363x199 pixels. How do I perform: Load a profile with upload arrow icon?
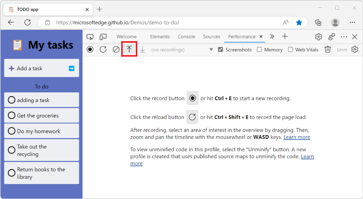(129, 49)
